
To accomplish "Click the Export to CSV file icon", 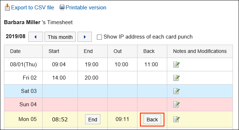I will [7, 7].
